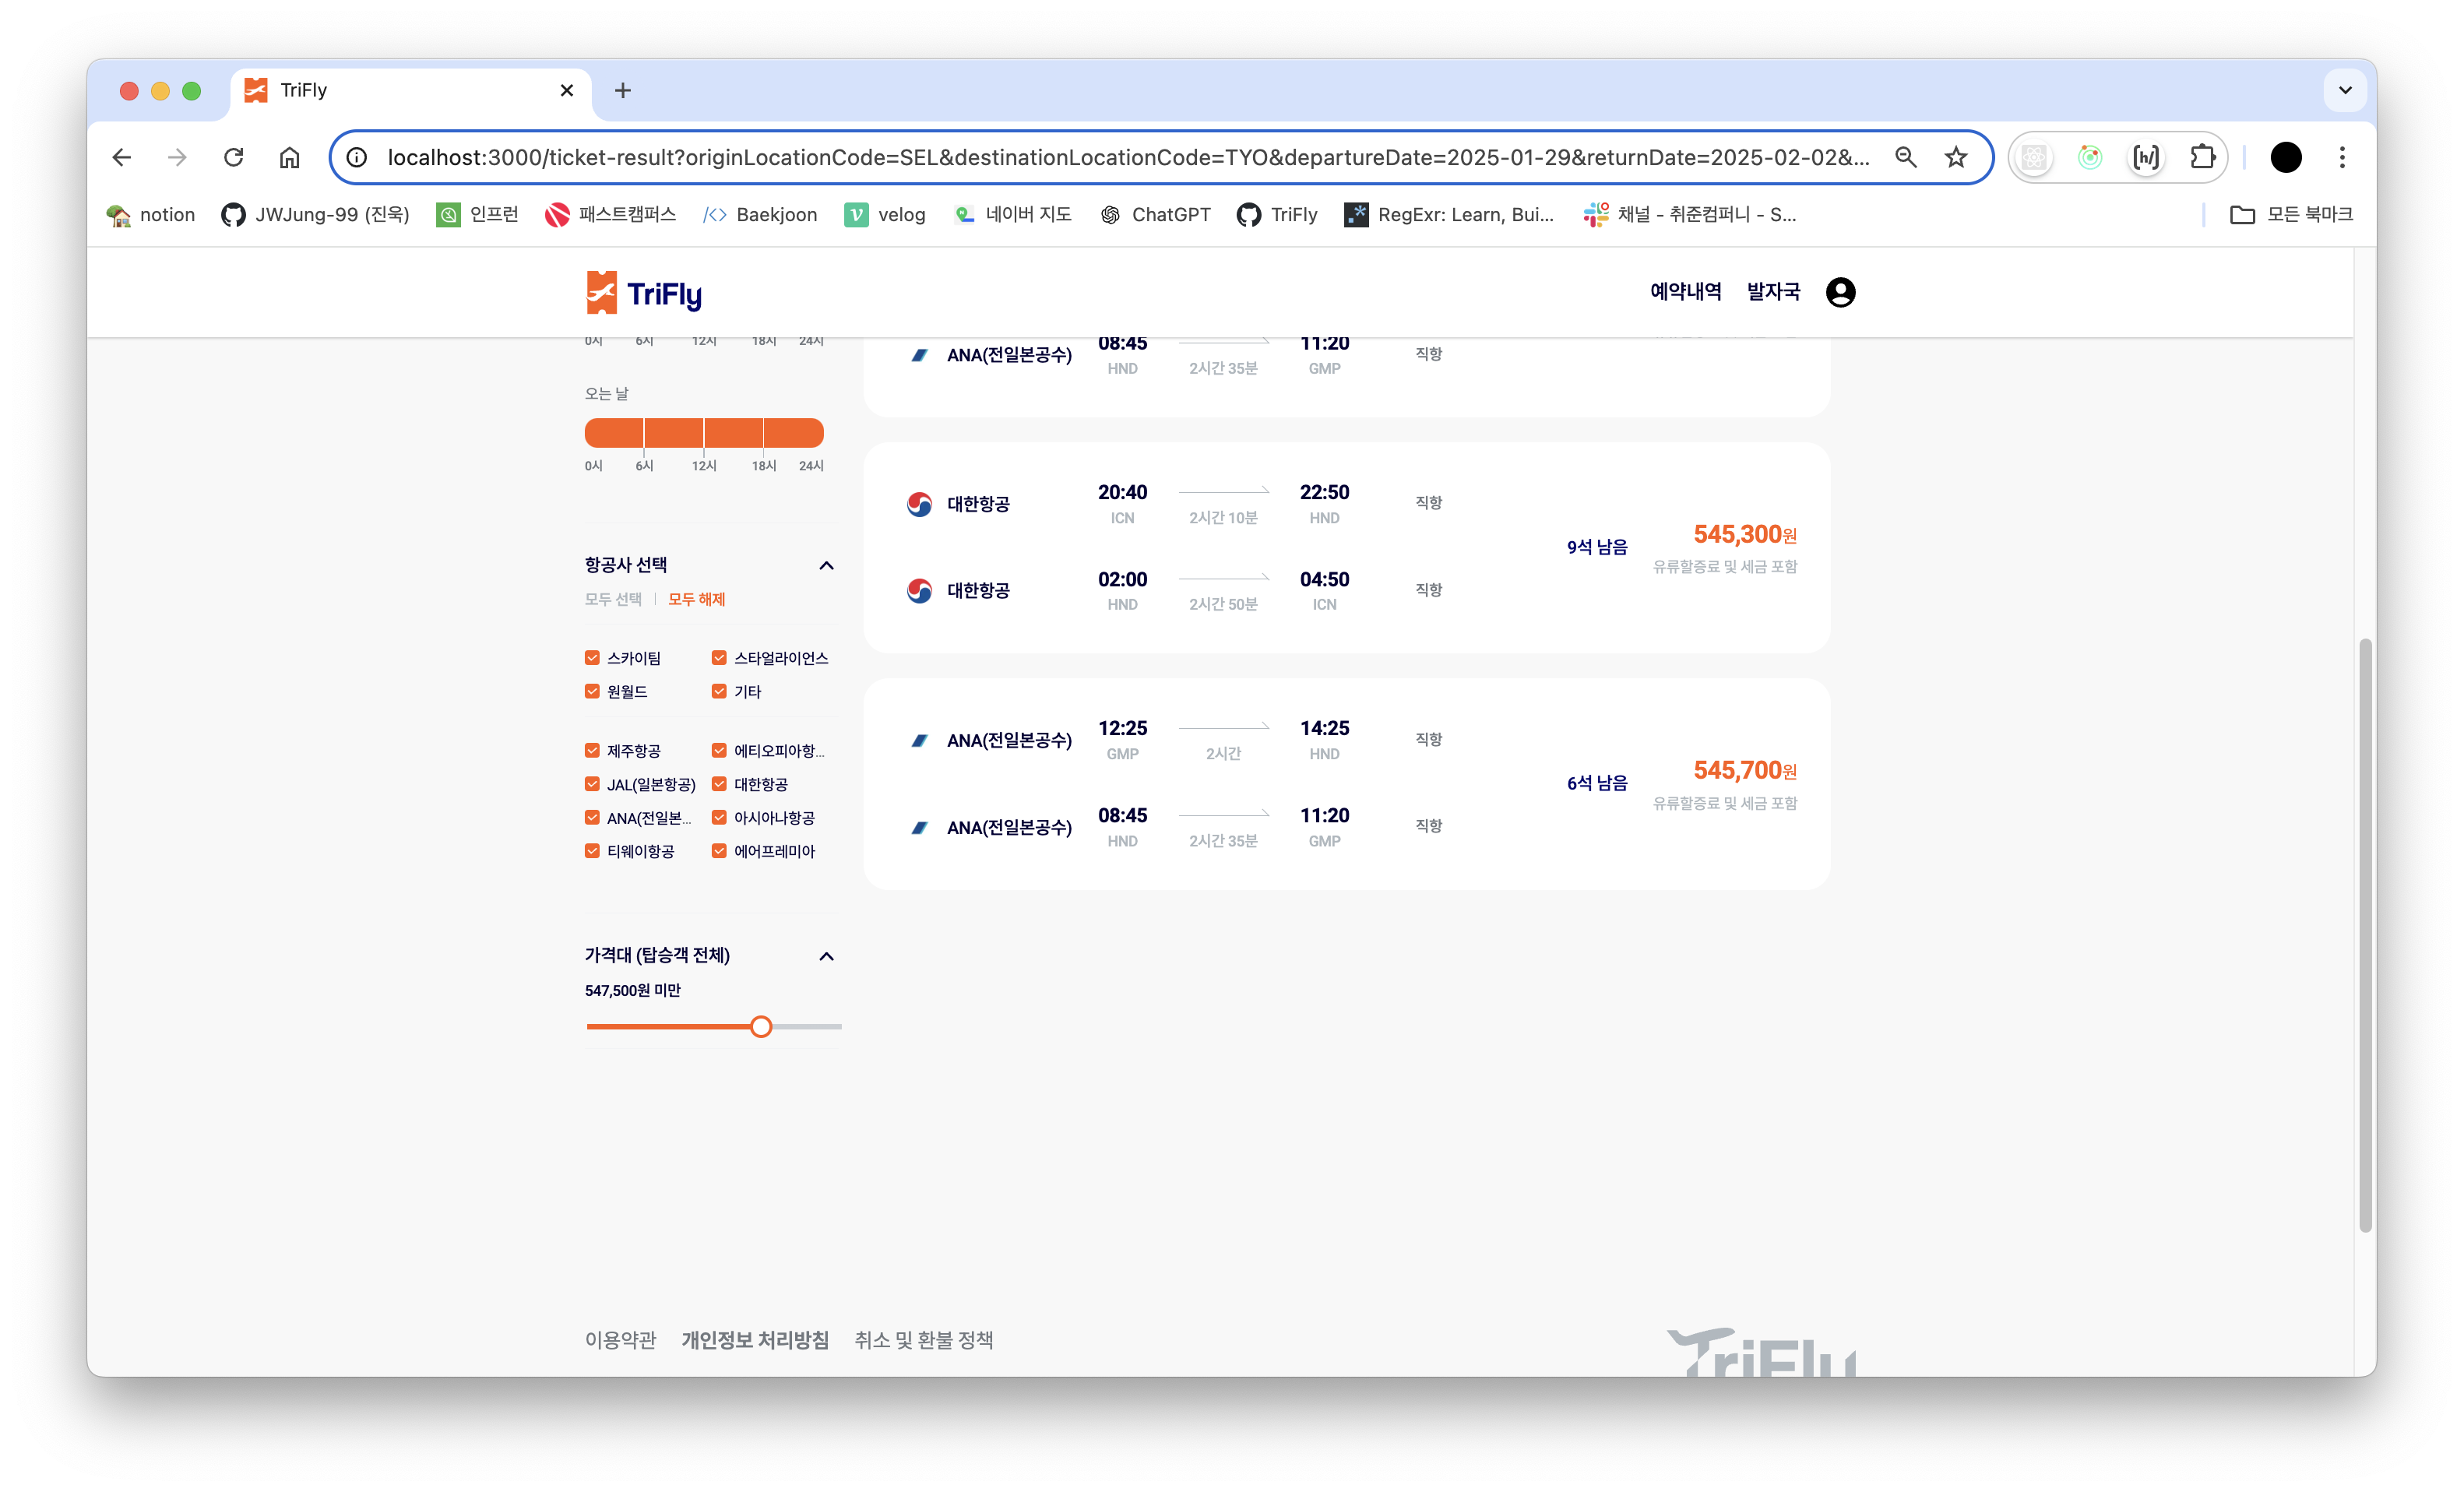
Task: Click the TriFly logo in header
Action: point(644,293)
